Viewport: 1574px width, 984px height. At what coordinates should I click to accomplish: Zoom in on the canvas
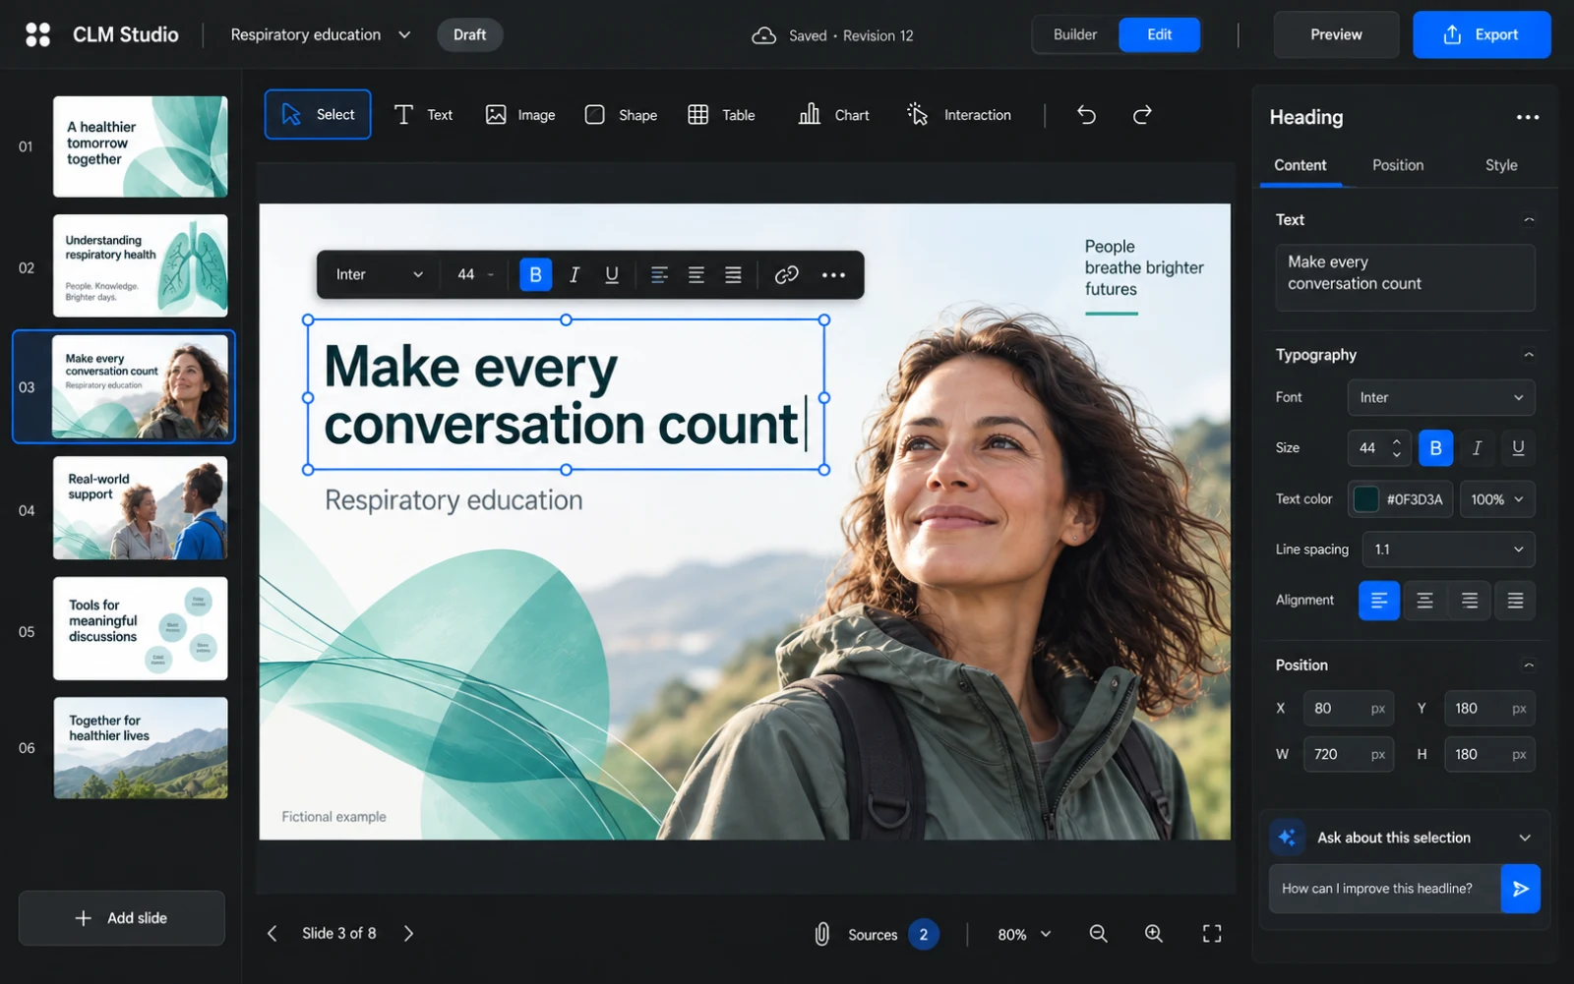1154,934
